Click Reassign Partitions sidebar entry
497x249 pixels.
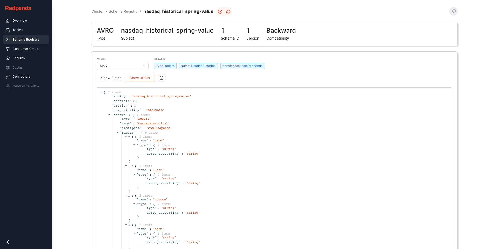click(26, 86)
